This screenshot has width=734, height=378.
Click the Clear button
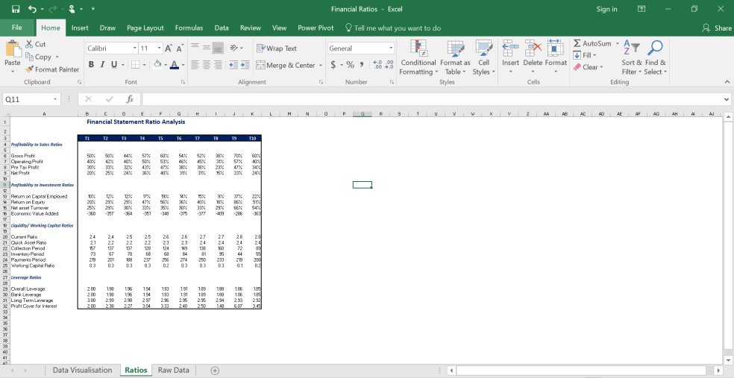click(x=588, y=67)
